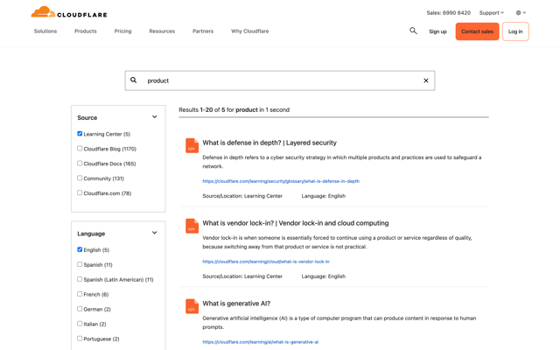The image size is (560, 350).
Task: Open the Why Cloudflare menu
Action: pyautogui.click(x=249, y=31)
